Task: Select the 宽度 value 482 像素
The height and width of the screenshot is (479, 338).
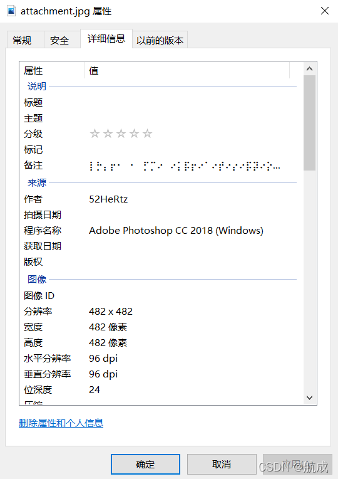Action: (108, 327)
